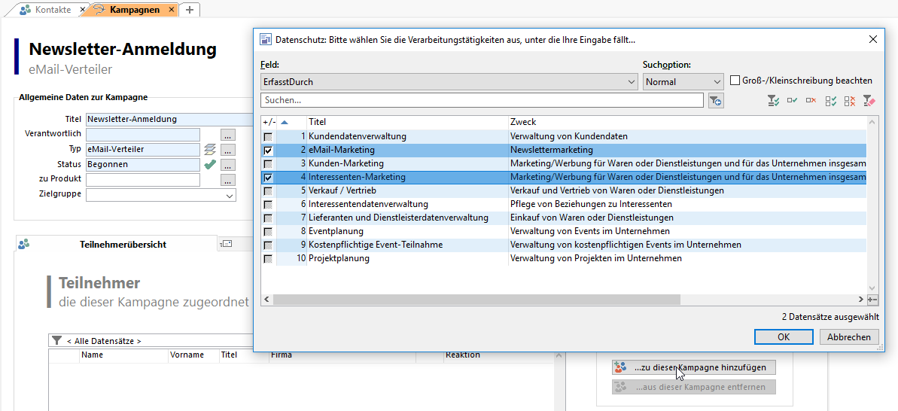Select the Teilnehmerübersicht tab
Viewport: 898px width, 411px height.
pyautogui.click(x=123, y=244)
